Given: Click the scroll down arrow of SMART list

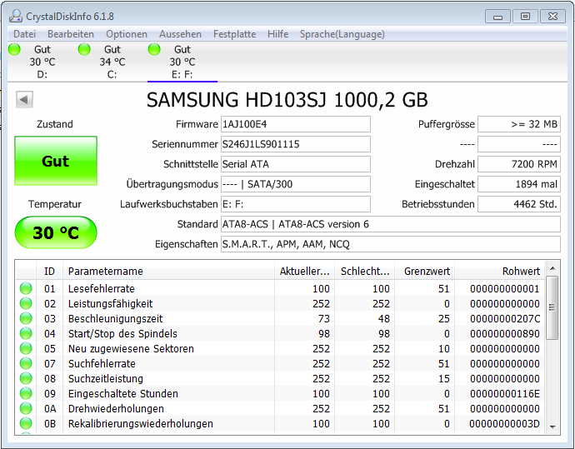Looking at the screenshot, I should click(x=552, y=427).
